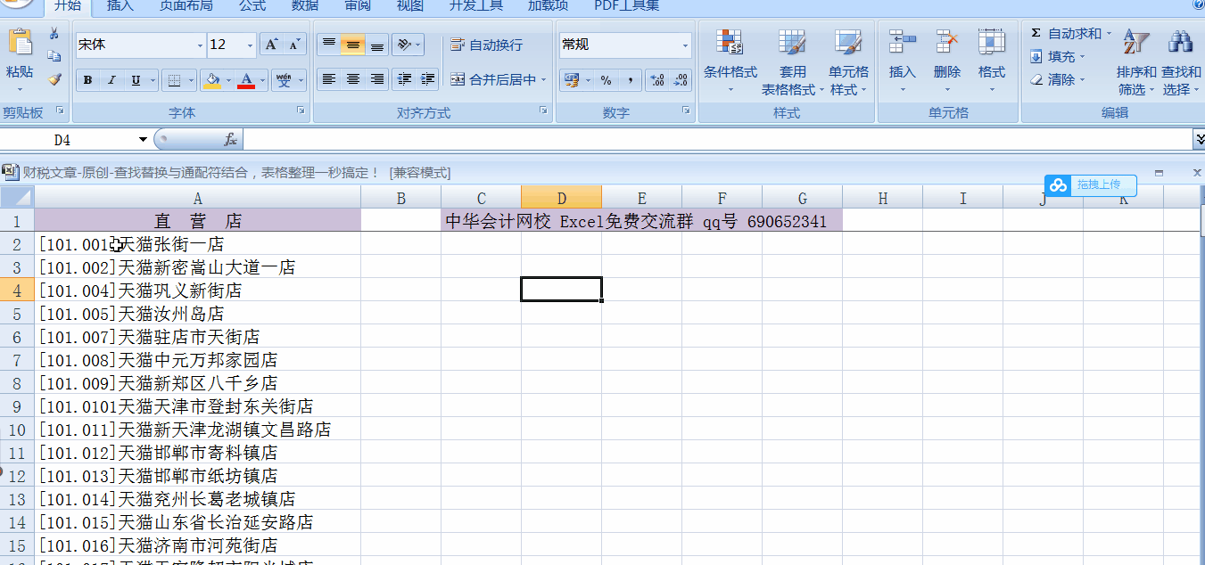Switch to the 审阅 (Review) tab
The image size is (1205, 565).
coord(358,5)
